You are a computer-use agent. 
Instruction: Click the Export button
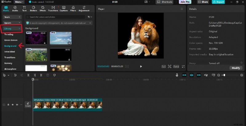pos(218,2)
